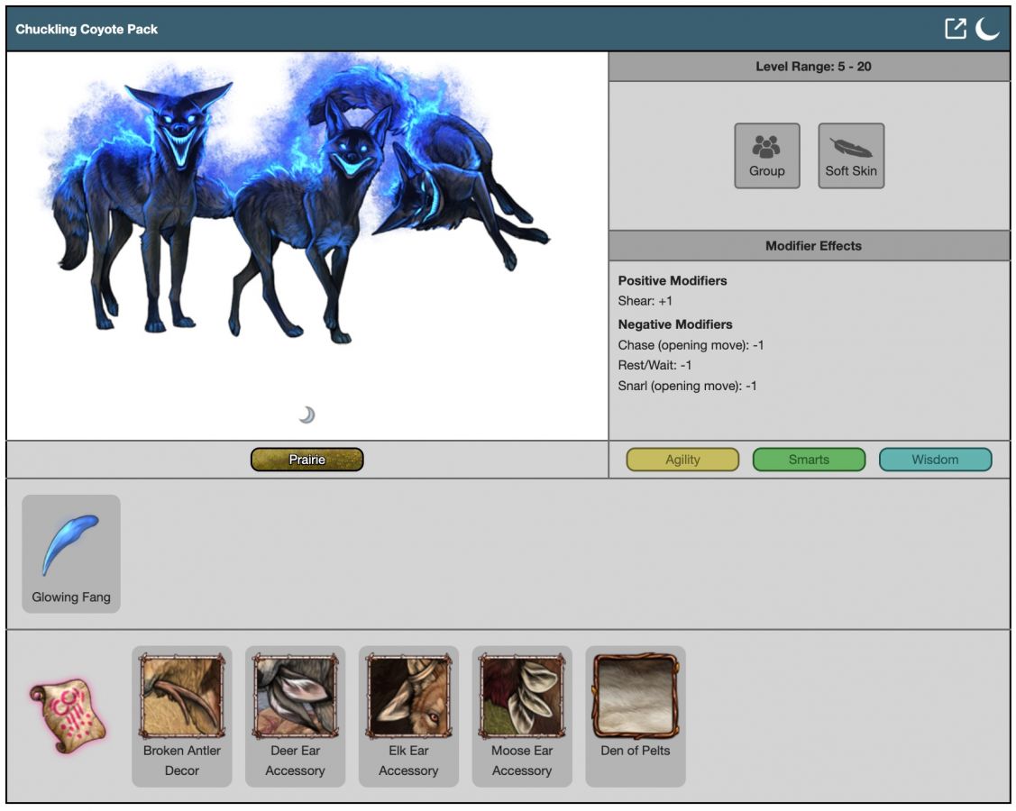Open the Den of Pelts background

coord(635,697)
